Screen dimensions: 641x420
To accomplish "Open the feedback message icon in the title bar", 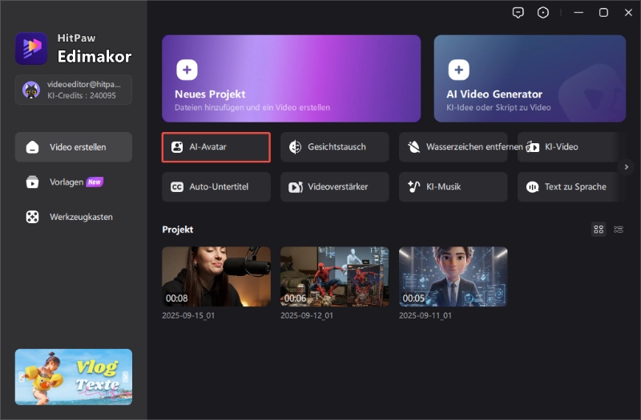I will (x=518, y=13).
